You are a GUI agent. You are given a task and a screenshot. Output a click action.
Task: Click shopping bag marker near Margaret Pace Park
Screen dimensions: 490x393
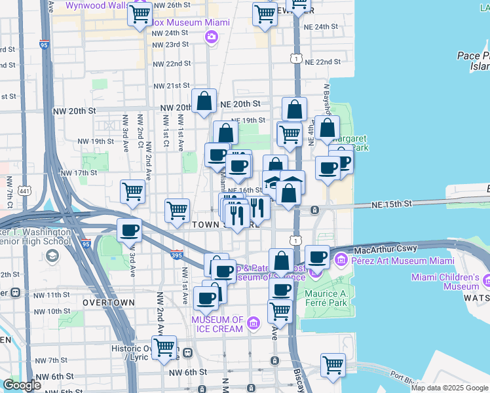[327, 128]
